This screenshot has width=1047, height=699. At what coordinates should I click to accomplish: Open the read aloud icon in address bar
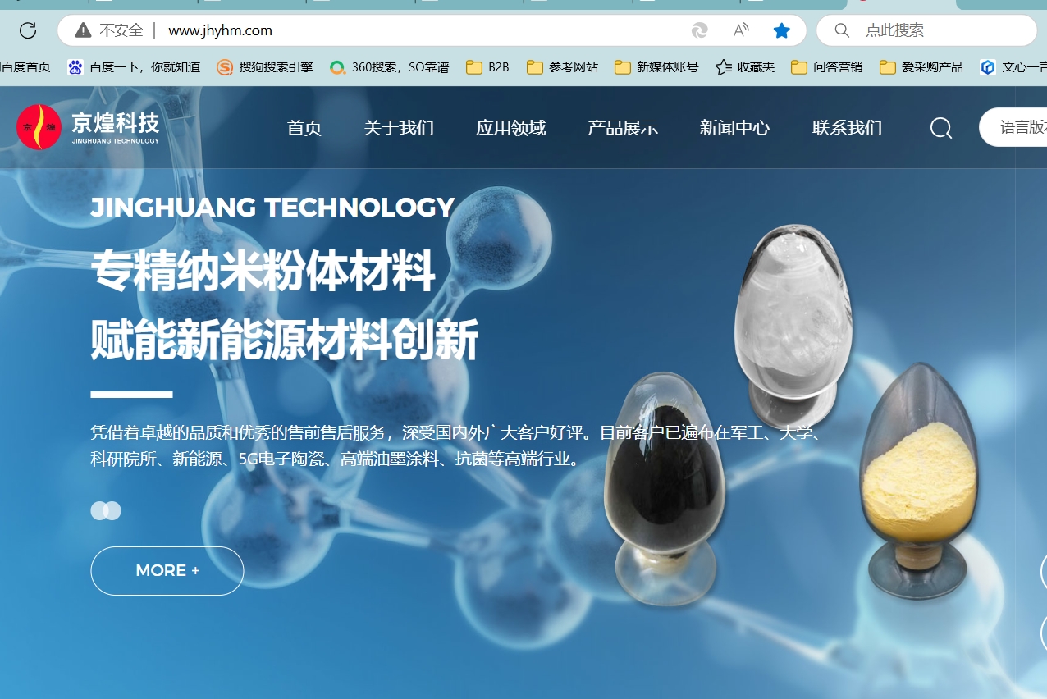point(740,30)
